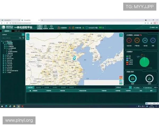Open File Explorer from the taskbar
The image size is (159, 127).
14,106
